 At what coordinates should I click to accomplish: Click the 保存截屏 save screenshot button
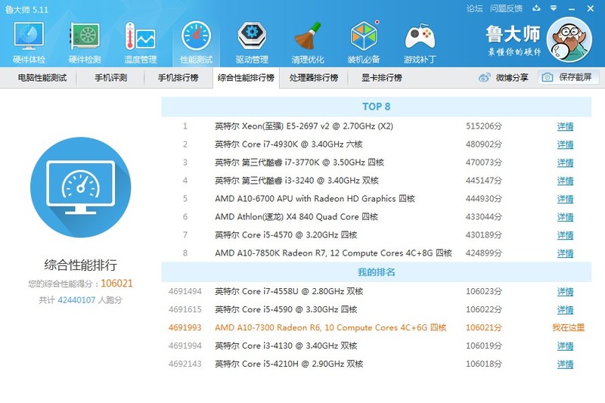(x=569, y=78)
